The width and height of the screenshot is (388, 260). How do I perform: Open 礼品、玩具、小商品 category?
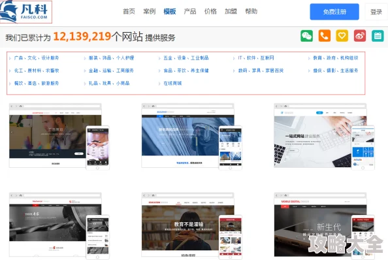point(109,84)
